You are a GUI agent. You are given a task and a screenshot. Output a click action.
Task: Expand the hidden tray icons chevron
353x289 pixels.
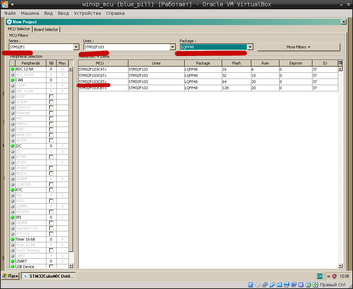329,276
